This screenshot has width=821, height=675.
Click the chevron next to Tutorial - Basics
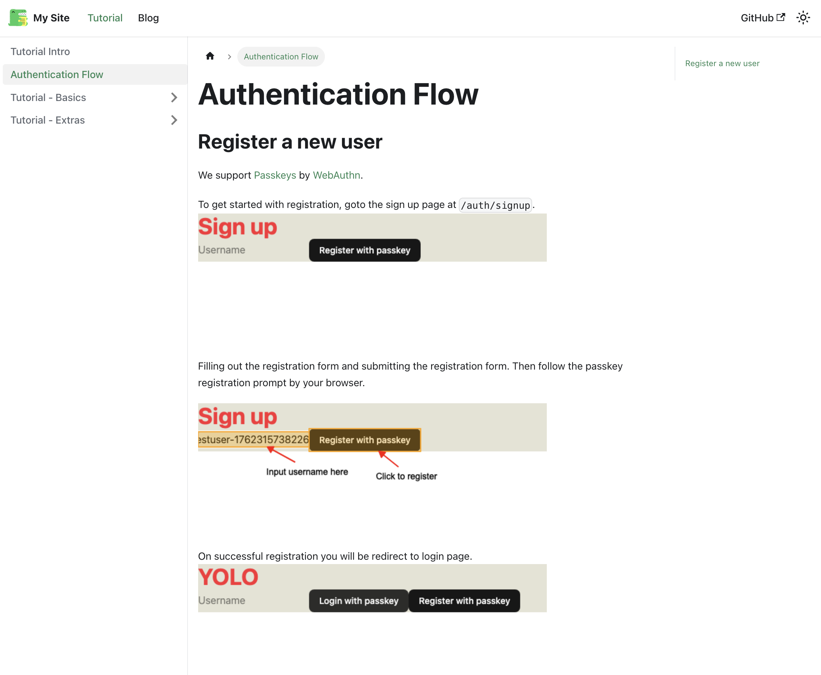click(174, 97)
